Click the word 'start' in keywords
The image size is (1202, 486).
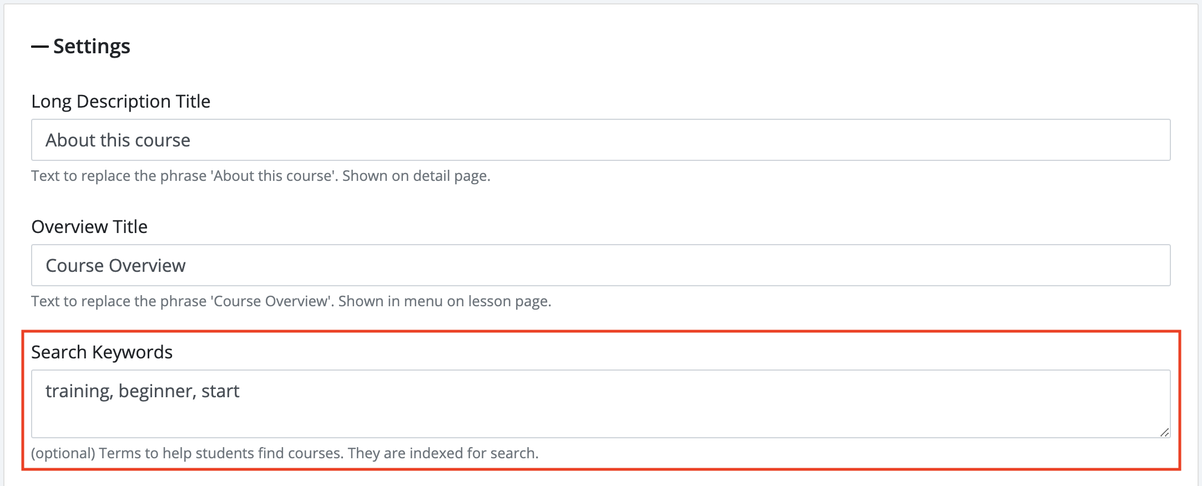point(220,391)
